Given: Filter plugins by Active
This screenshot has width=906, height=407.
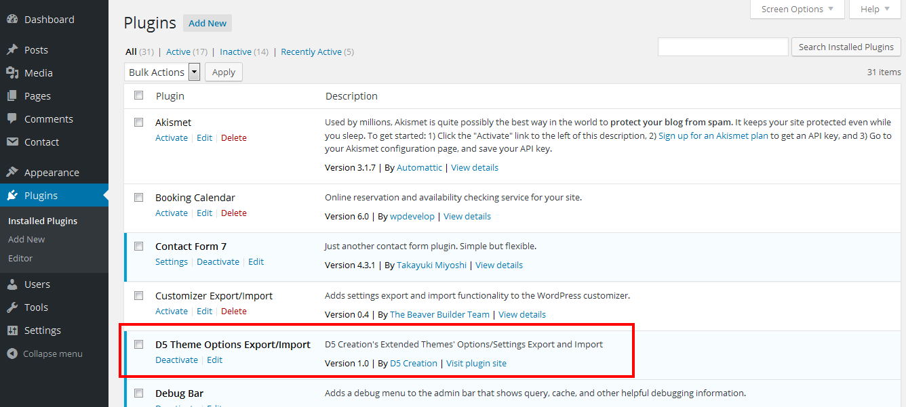Looking at the screenshot, I should 178,51.
